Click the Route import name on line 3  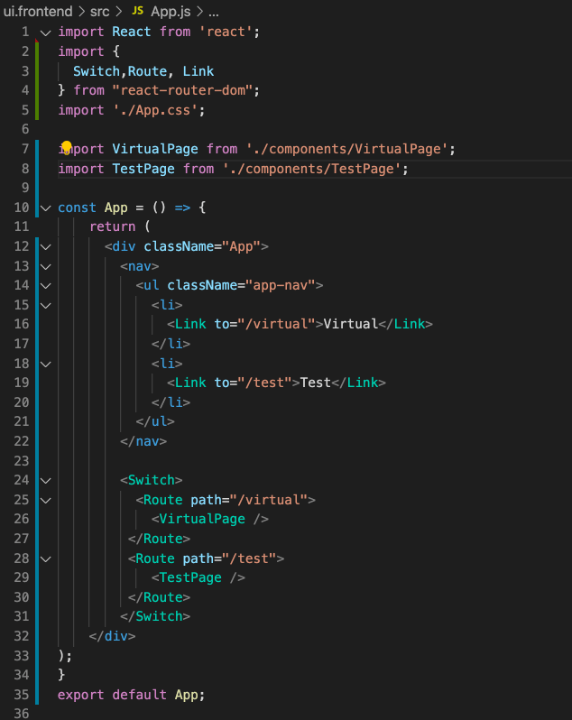point(147,71)
